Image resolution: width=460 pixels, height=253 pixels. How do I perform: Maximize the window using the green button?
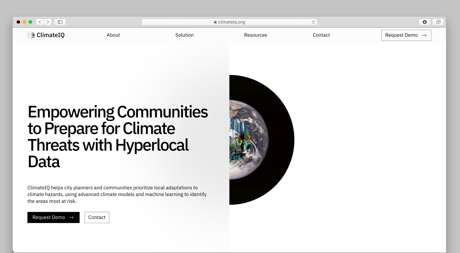[30, 22]
